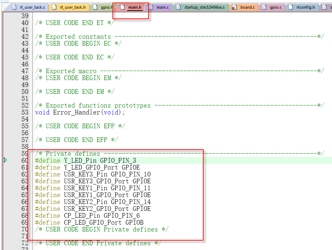Viewport: 332px width, 250px height.
Task: Click the current-line arrow marker in the gutter
Action: pyautogui.click(x=5, y=160)
